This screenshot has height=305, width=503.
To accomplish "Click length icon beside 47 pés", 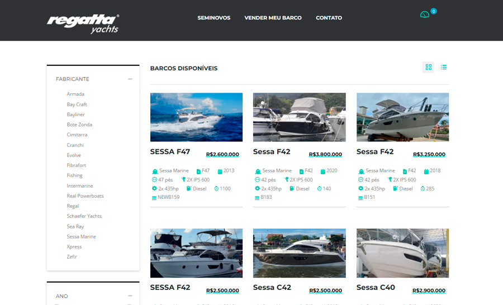I will click(x=154, y=180).
